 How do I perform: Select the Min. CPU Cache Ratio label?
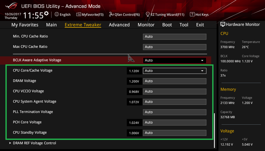pyautogui.click(x=31, y=36)
